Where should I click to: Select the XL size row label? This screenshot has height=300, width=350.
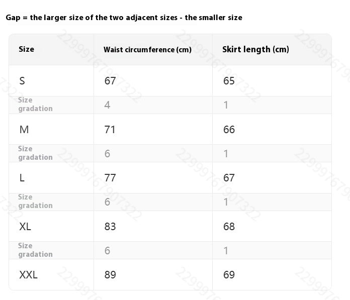coord(25,227)
